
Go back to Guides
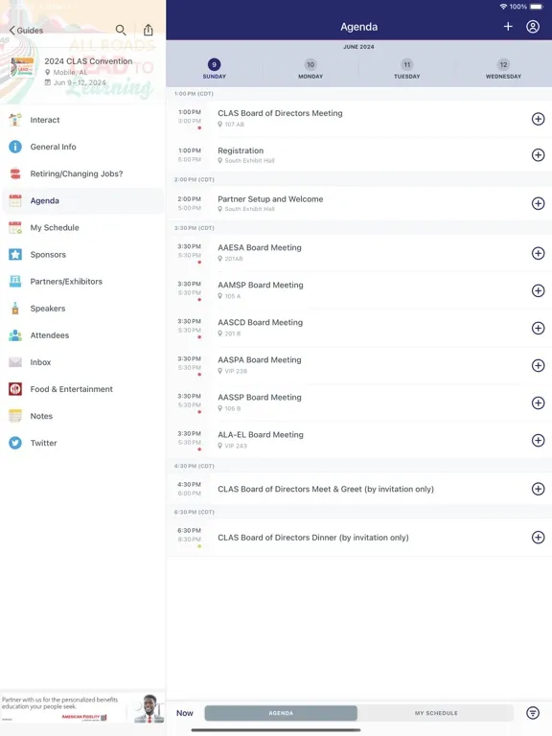pyautogui.click(x=26, y=30)
